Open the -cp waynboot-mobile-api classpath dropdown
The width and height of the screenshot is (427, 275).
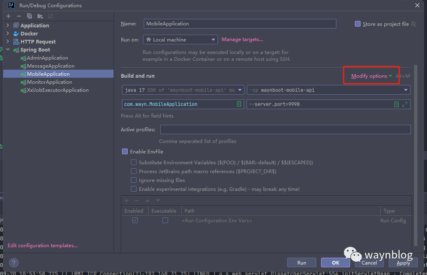[x=328, y=90]
